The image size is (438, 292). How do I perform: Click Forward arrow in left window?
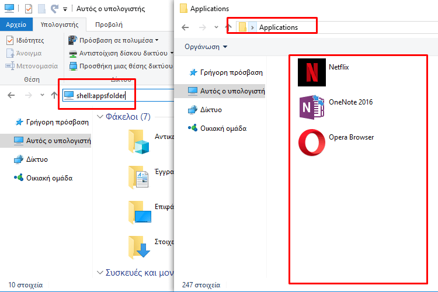tap(29, 95)
